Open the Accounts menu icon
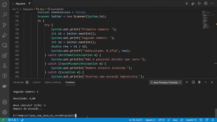The width and height of the screenshot is (217, 122). pyautogui.click(x=4, y=102)
